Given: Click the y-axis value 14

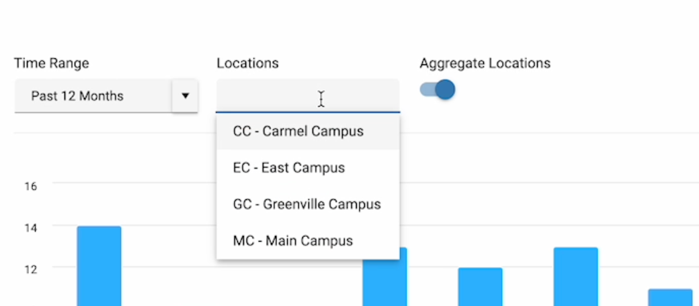Looking at the screenshot, I should tap(30, 227).
